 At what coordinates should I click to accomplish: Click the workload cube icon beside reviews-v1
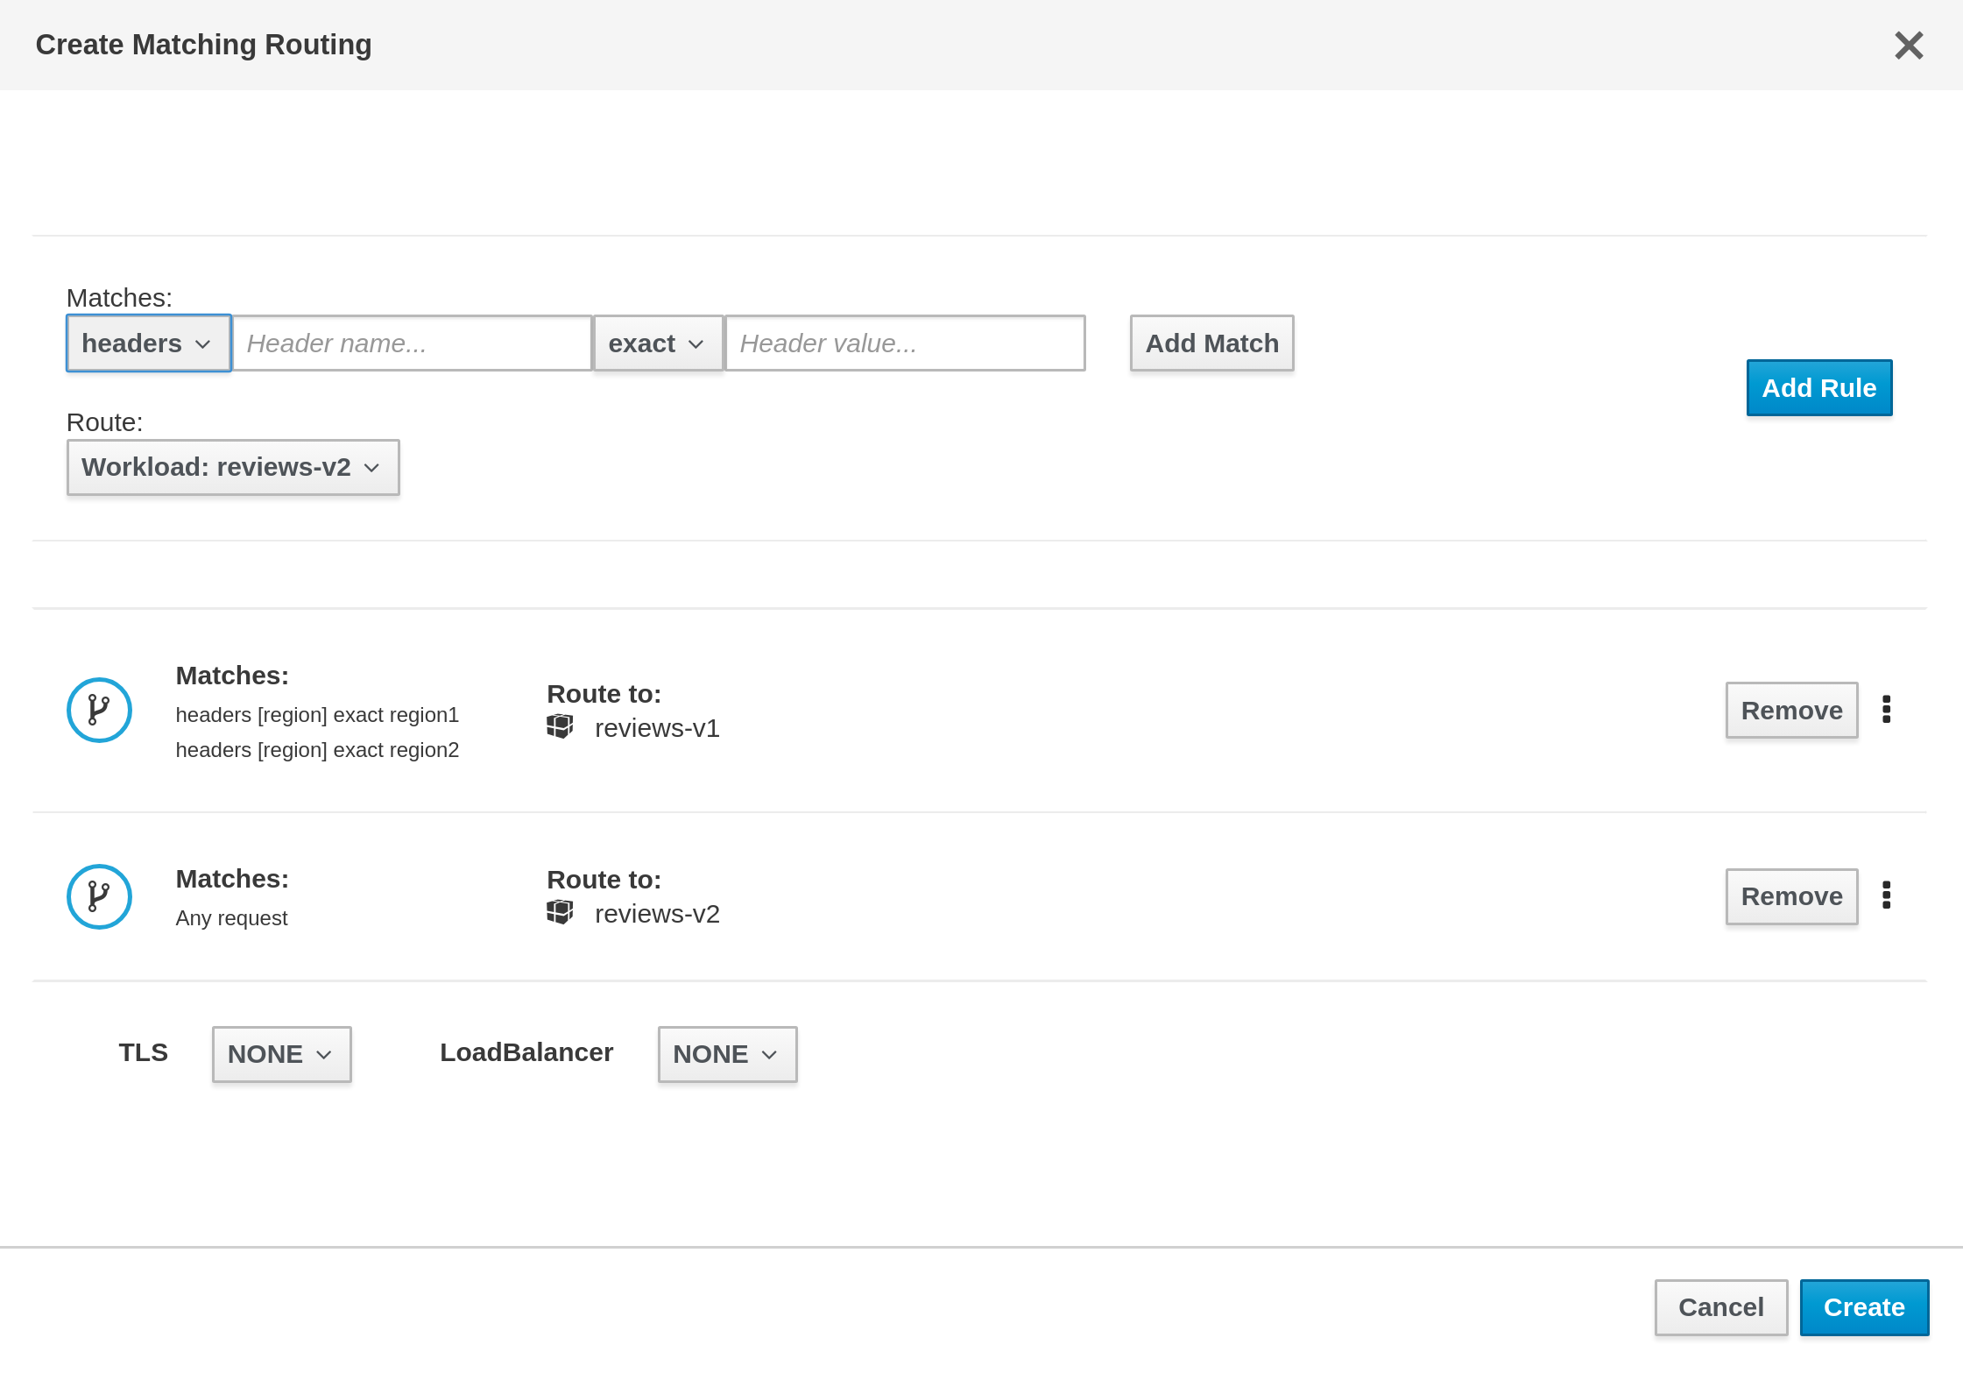(x=560, y=726)
